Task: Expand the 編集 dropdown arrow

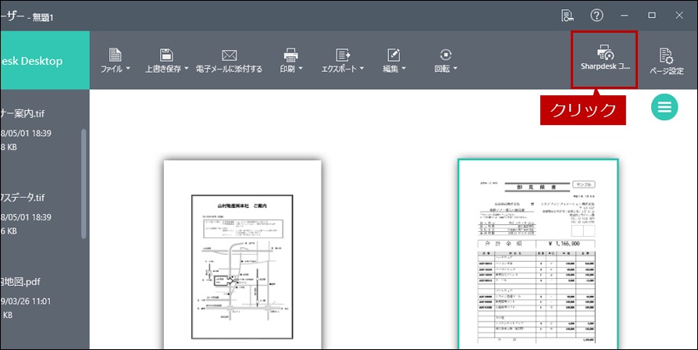Action: 404,69
